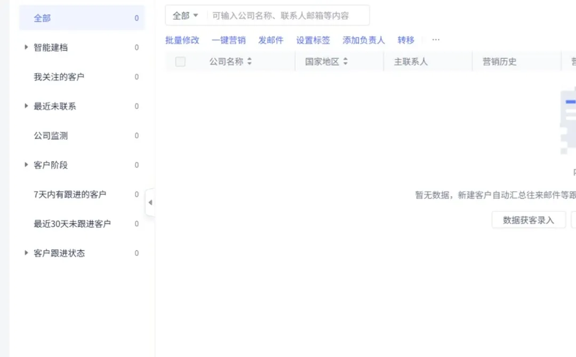Expand the 智能建档 section

tap(26, 47)
